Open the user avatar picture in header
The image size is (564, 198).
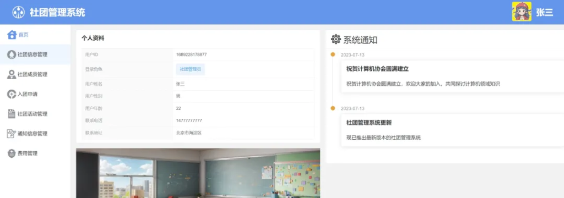click(522, 12)
